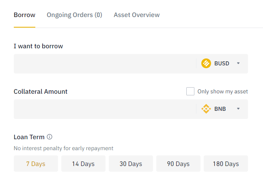263x181 pixels.
Task: Choose the 14 Days loan term
Action: tap(83, 164)
